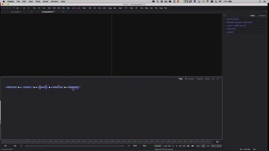
Task: Switch to the Composition4 tab
Action: tap(48, 12)
